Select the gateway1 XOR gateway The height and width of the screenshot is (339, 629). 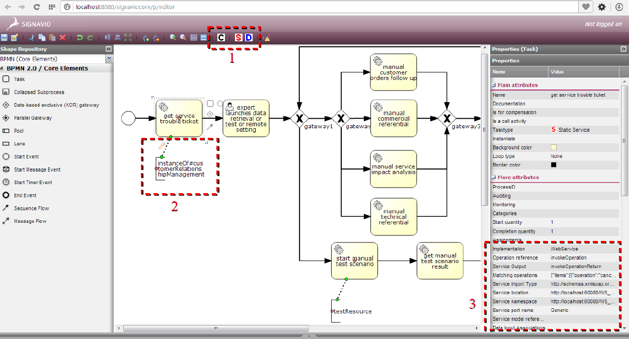click(x=299, y=118)
